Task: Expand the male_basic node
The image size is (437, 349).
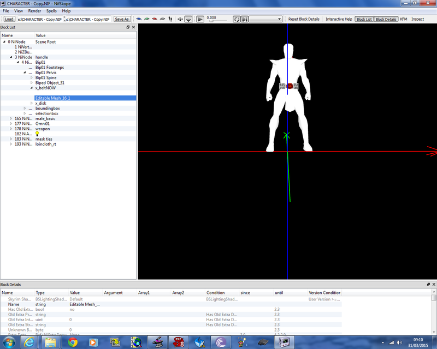Action: tap(11, 118)
